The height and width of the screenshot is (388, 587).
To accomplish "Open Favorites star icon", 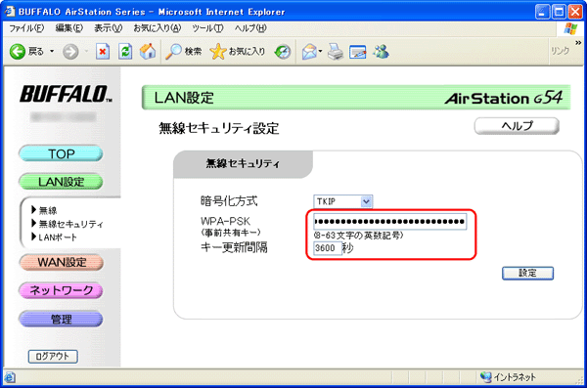I will pos(218,52).
